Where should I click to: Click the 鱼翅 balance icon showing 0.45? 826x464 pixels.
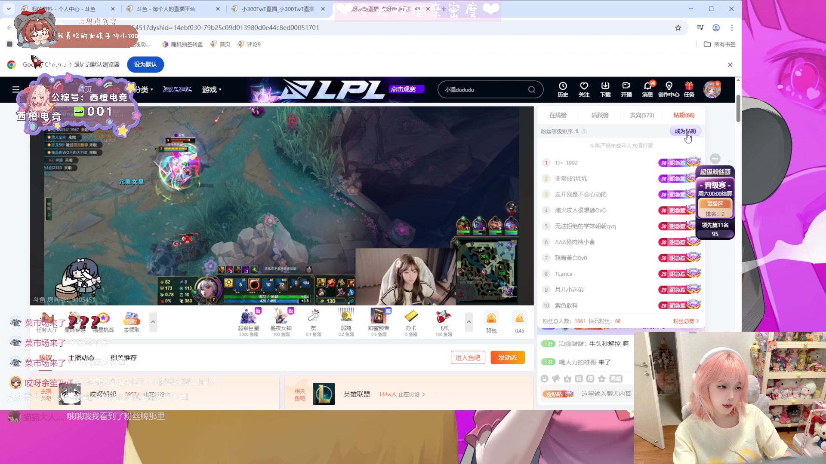pyautogui.click(x=520, y=322)
